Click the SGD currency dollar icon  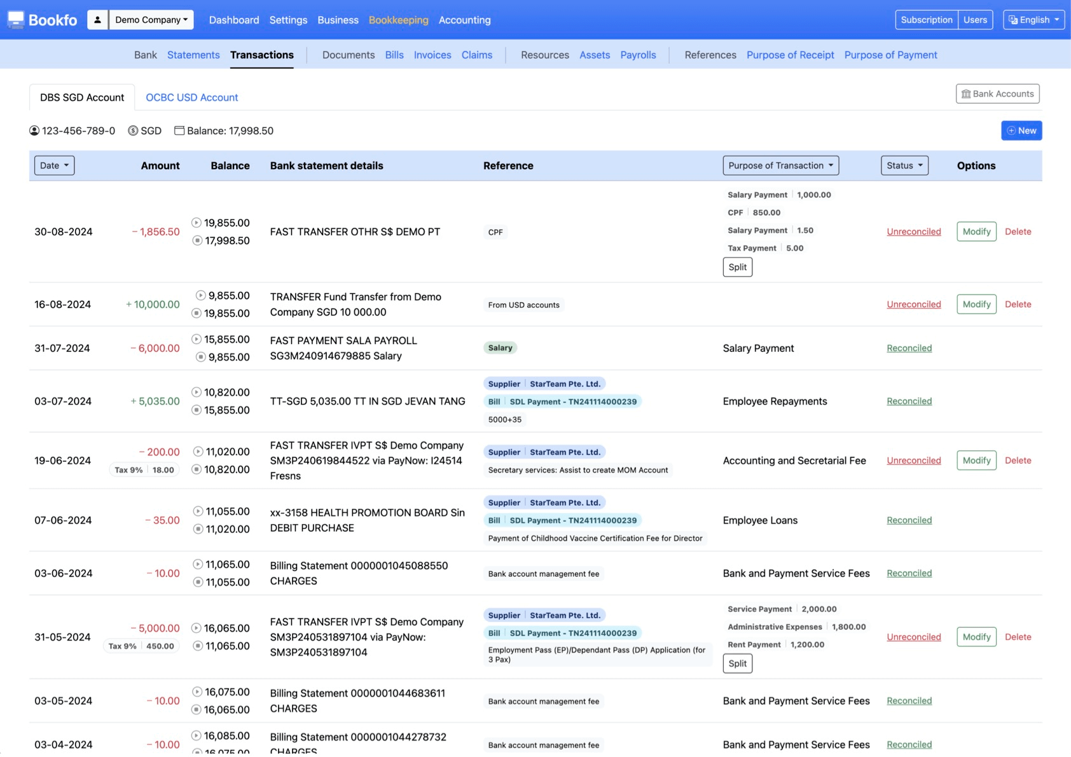pyautogui.click(x=133, y=131)
